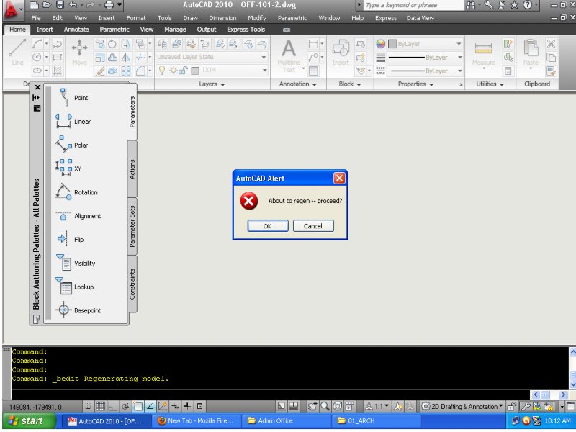Expand the Layers panel title

click(212, 84)
